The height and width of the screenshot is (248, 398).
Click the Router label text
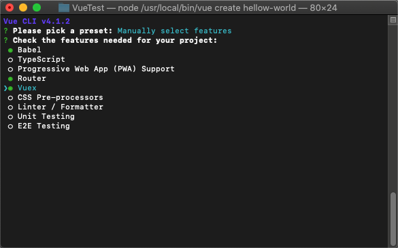[x=32, y=79]
